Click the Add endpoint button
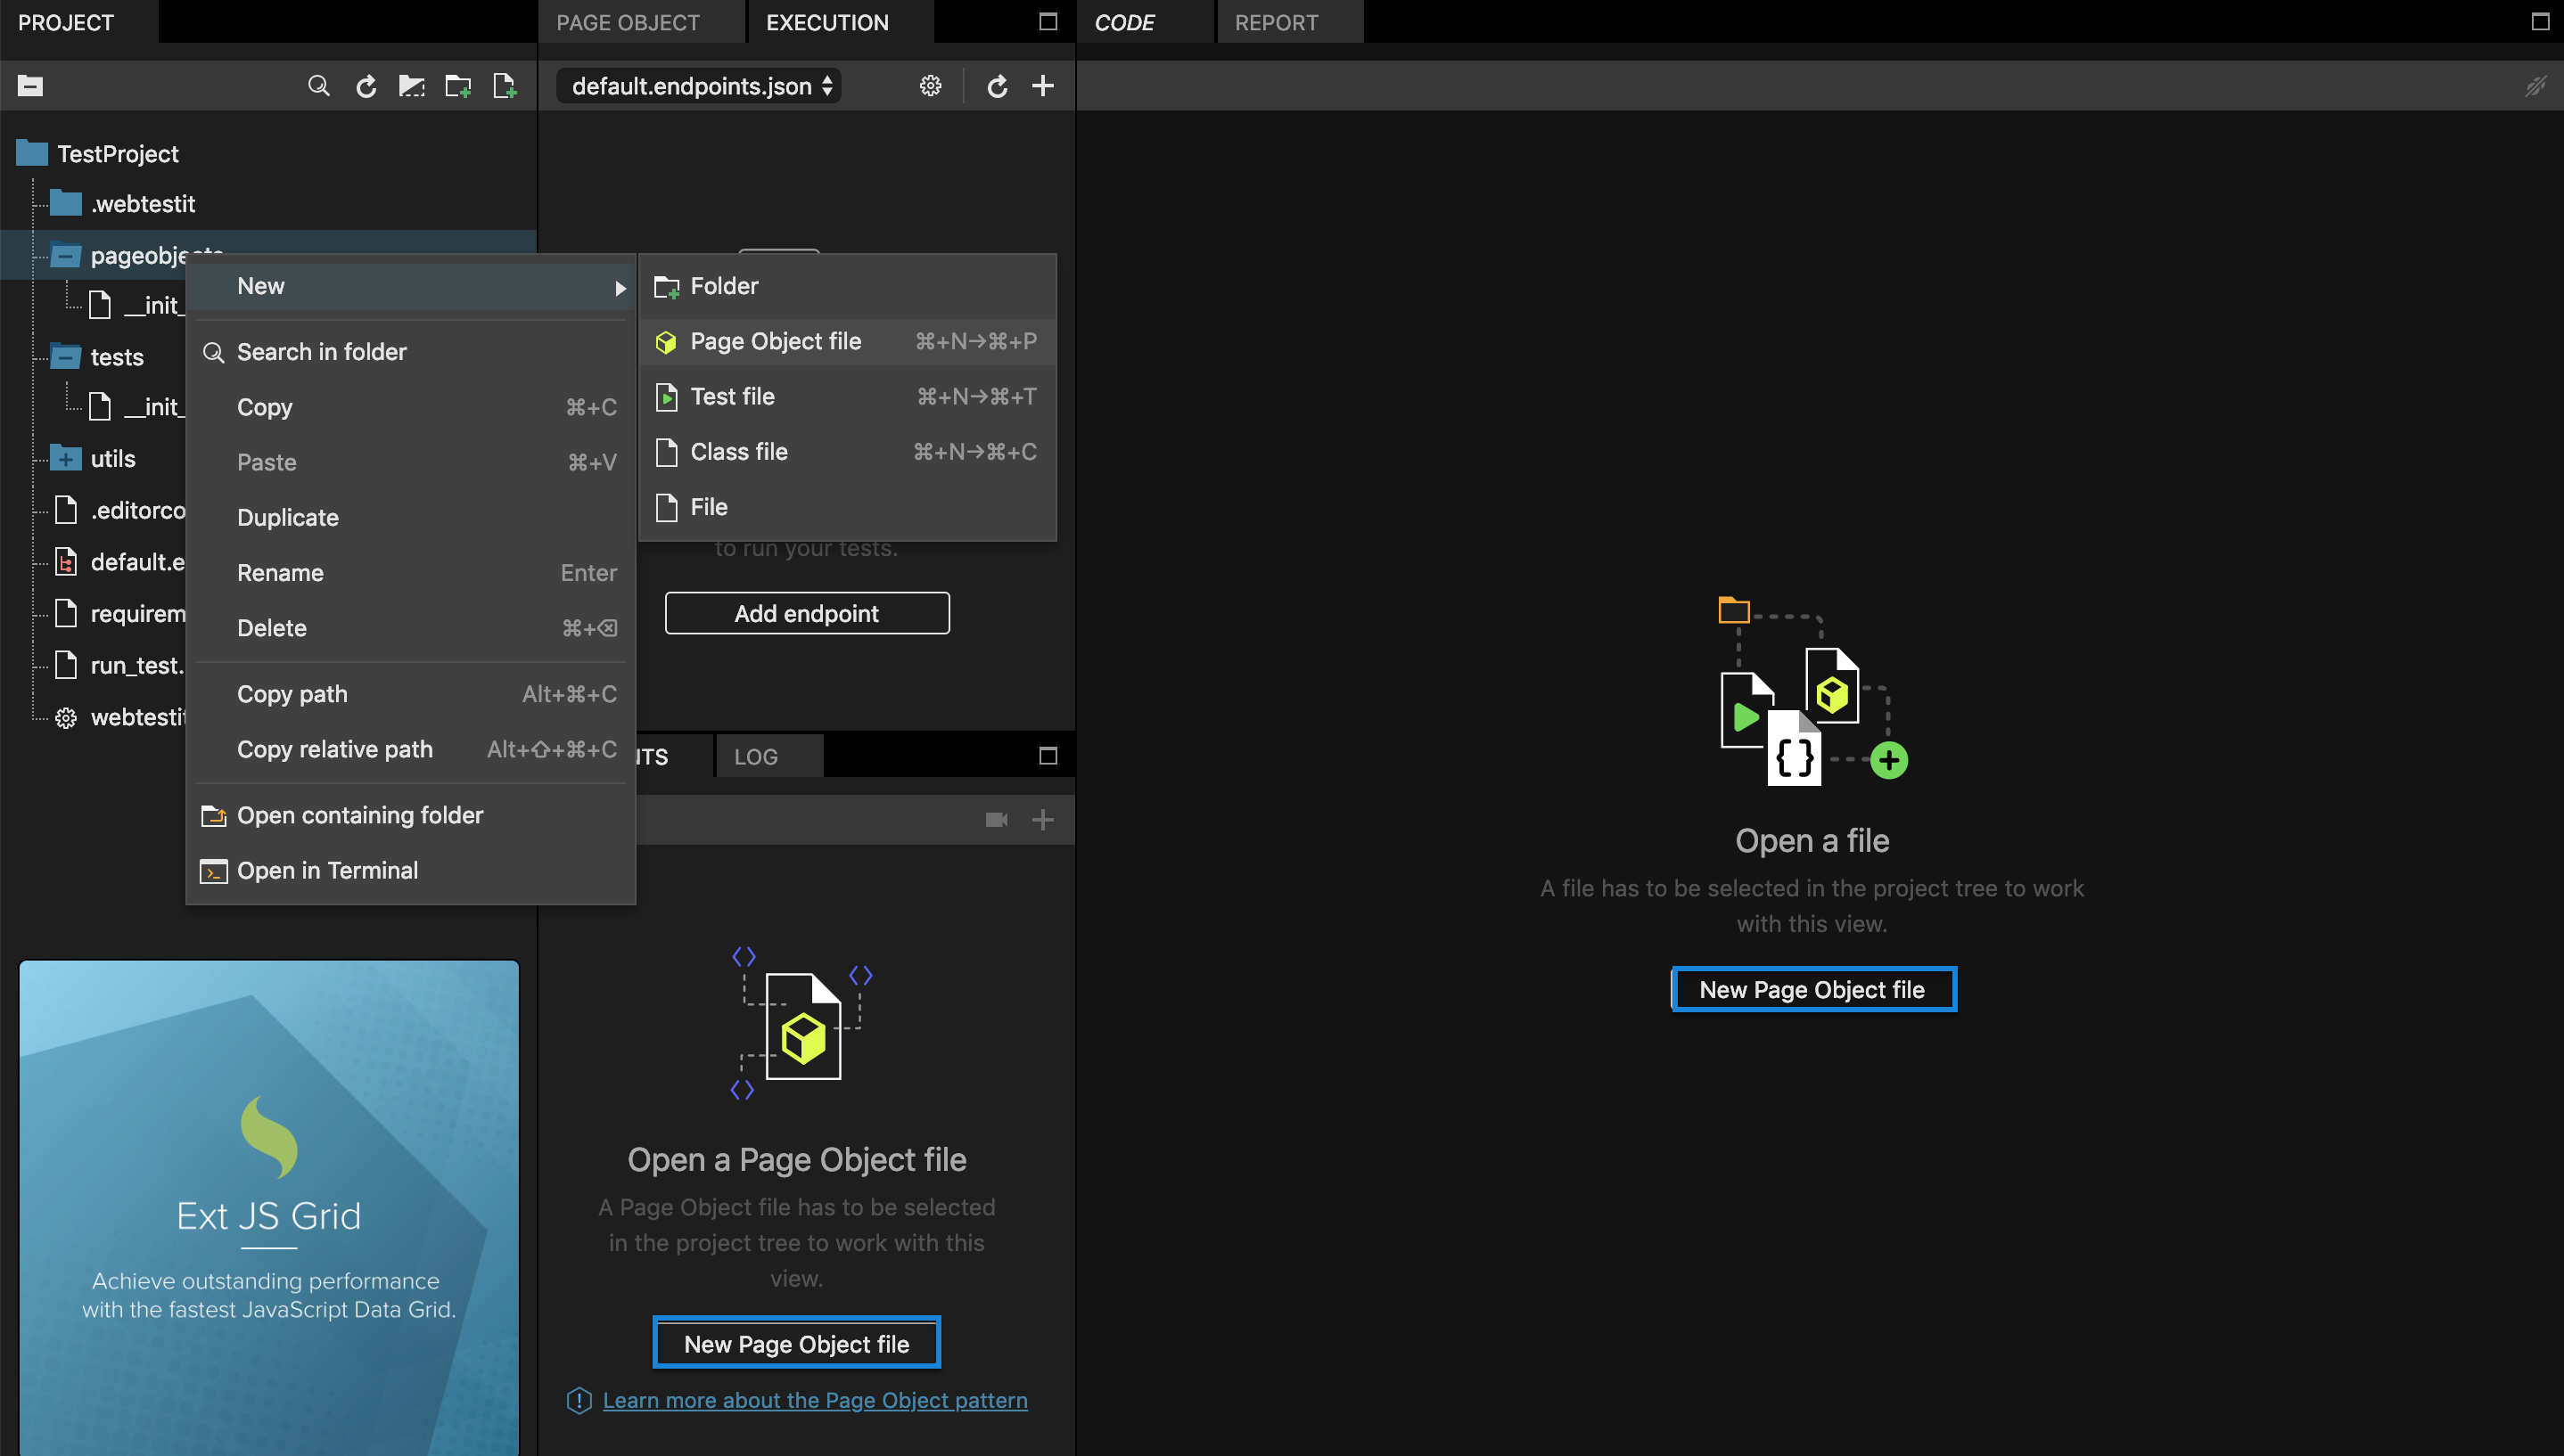The image size is (2564, 1456). tap(806, 613)
